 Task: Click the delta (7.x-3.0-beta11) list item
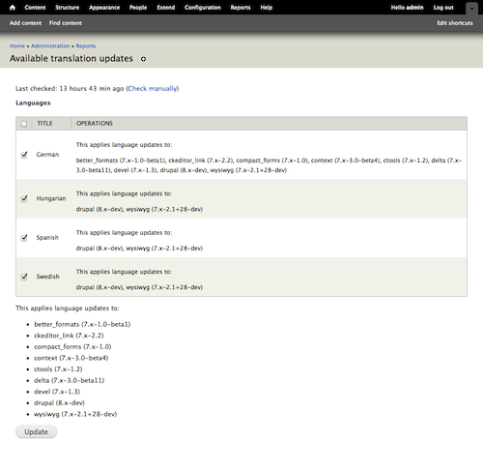70,380
